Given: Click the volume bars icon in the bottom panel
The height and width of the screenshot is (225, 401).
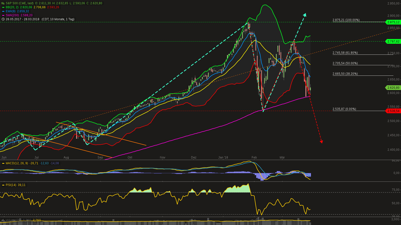Looking at the screenshot, I should 3,220.
